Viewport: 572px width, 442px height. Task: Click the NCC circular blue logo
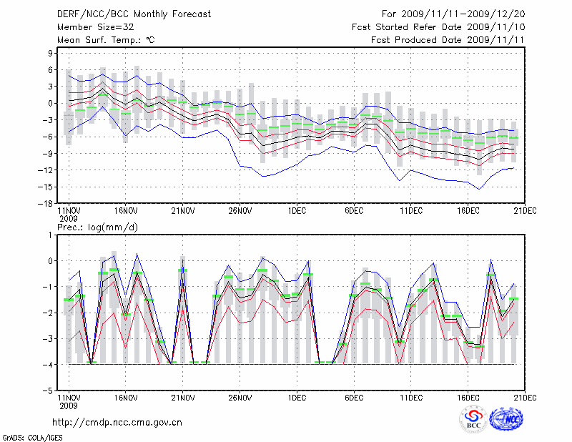click(x=506, y=420)
